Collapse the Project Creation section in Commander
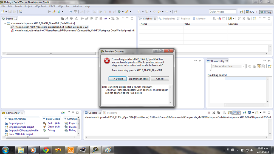 5,119
